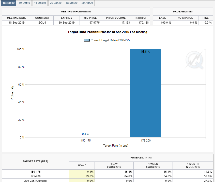Select the 29 Apr20 tab
Image resolution: width=215 pixels, height=182 pixels.
pyautogui.click(x=87, y=3)
